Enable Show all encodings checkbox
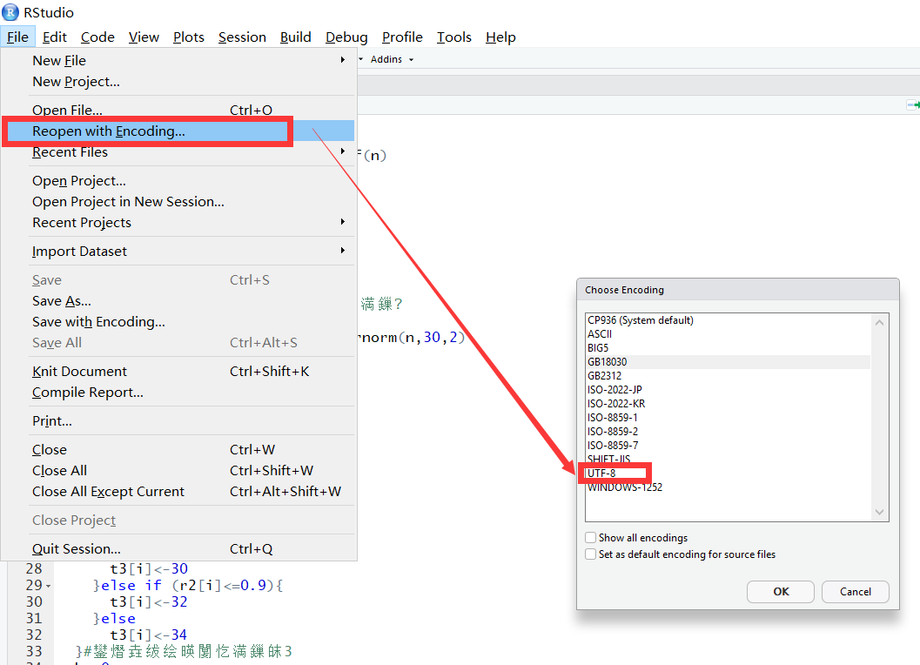 tap(591, 538)
